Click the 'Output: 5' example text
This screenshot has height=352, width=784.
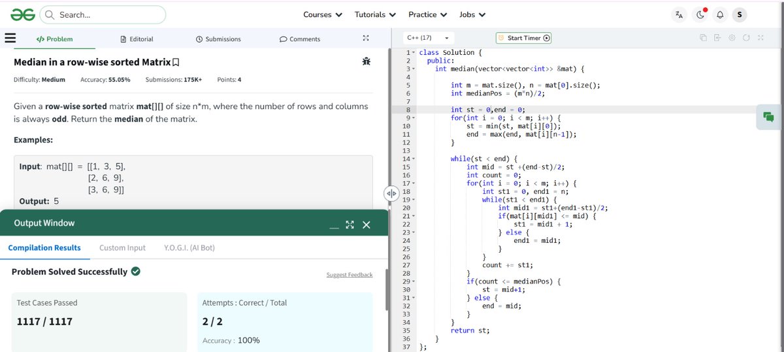pos(39,201)
